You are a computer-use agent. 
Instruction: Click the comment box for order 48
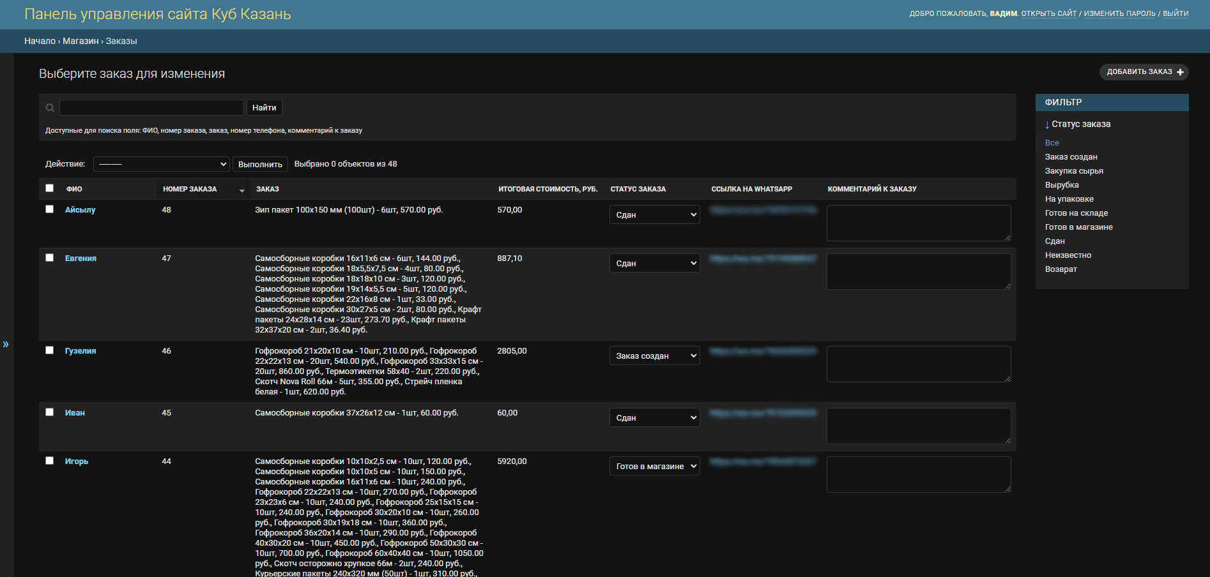(x=919, y=223)
